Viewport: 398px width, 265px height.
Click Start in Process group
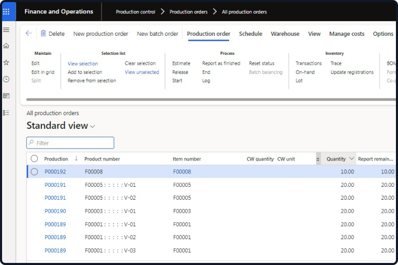(x=177, y=81)
